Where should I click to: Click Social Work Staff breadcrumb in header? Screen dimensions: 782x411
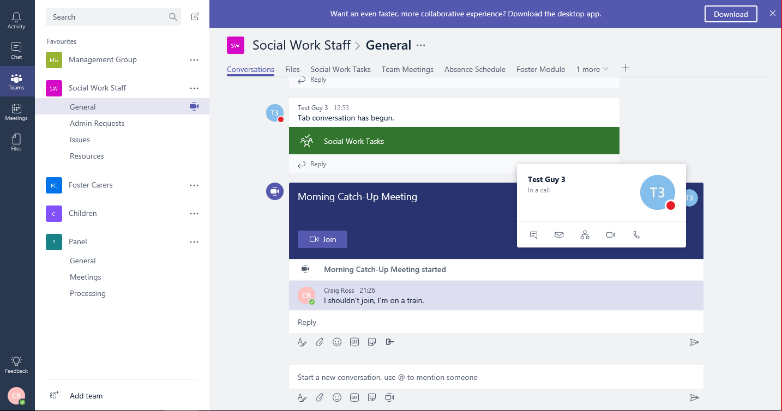[302, 45]
